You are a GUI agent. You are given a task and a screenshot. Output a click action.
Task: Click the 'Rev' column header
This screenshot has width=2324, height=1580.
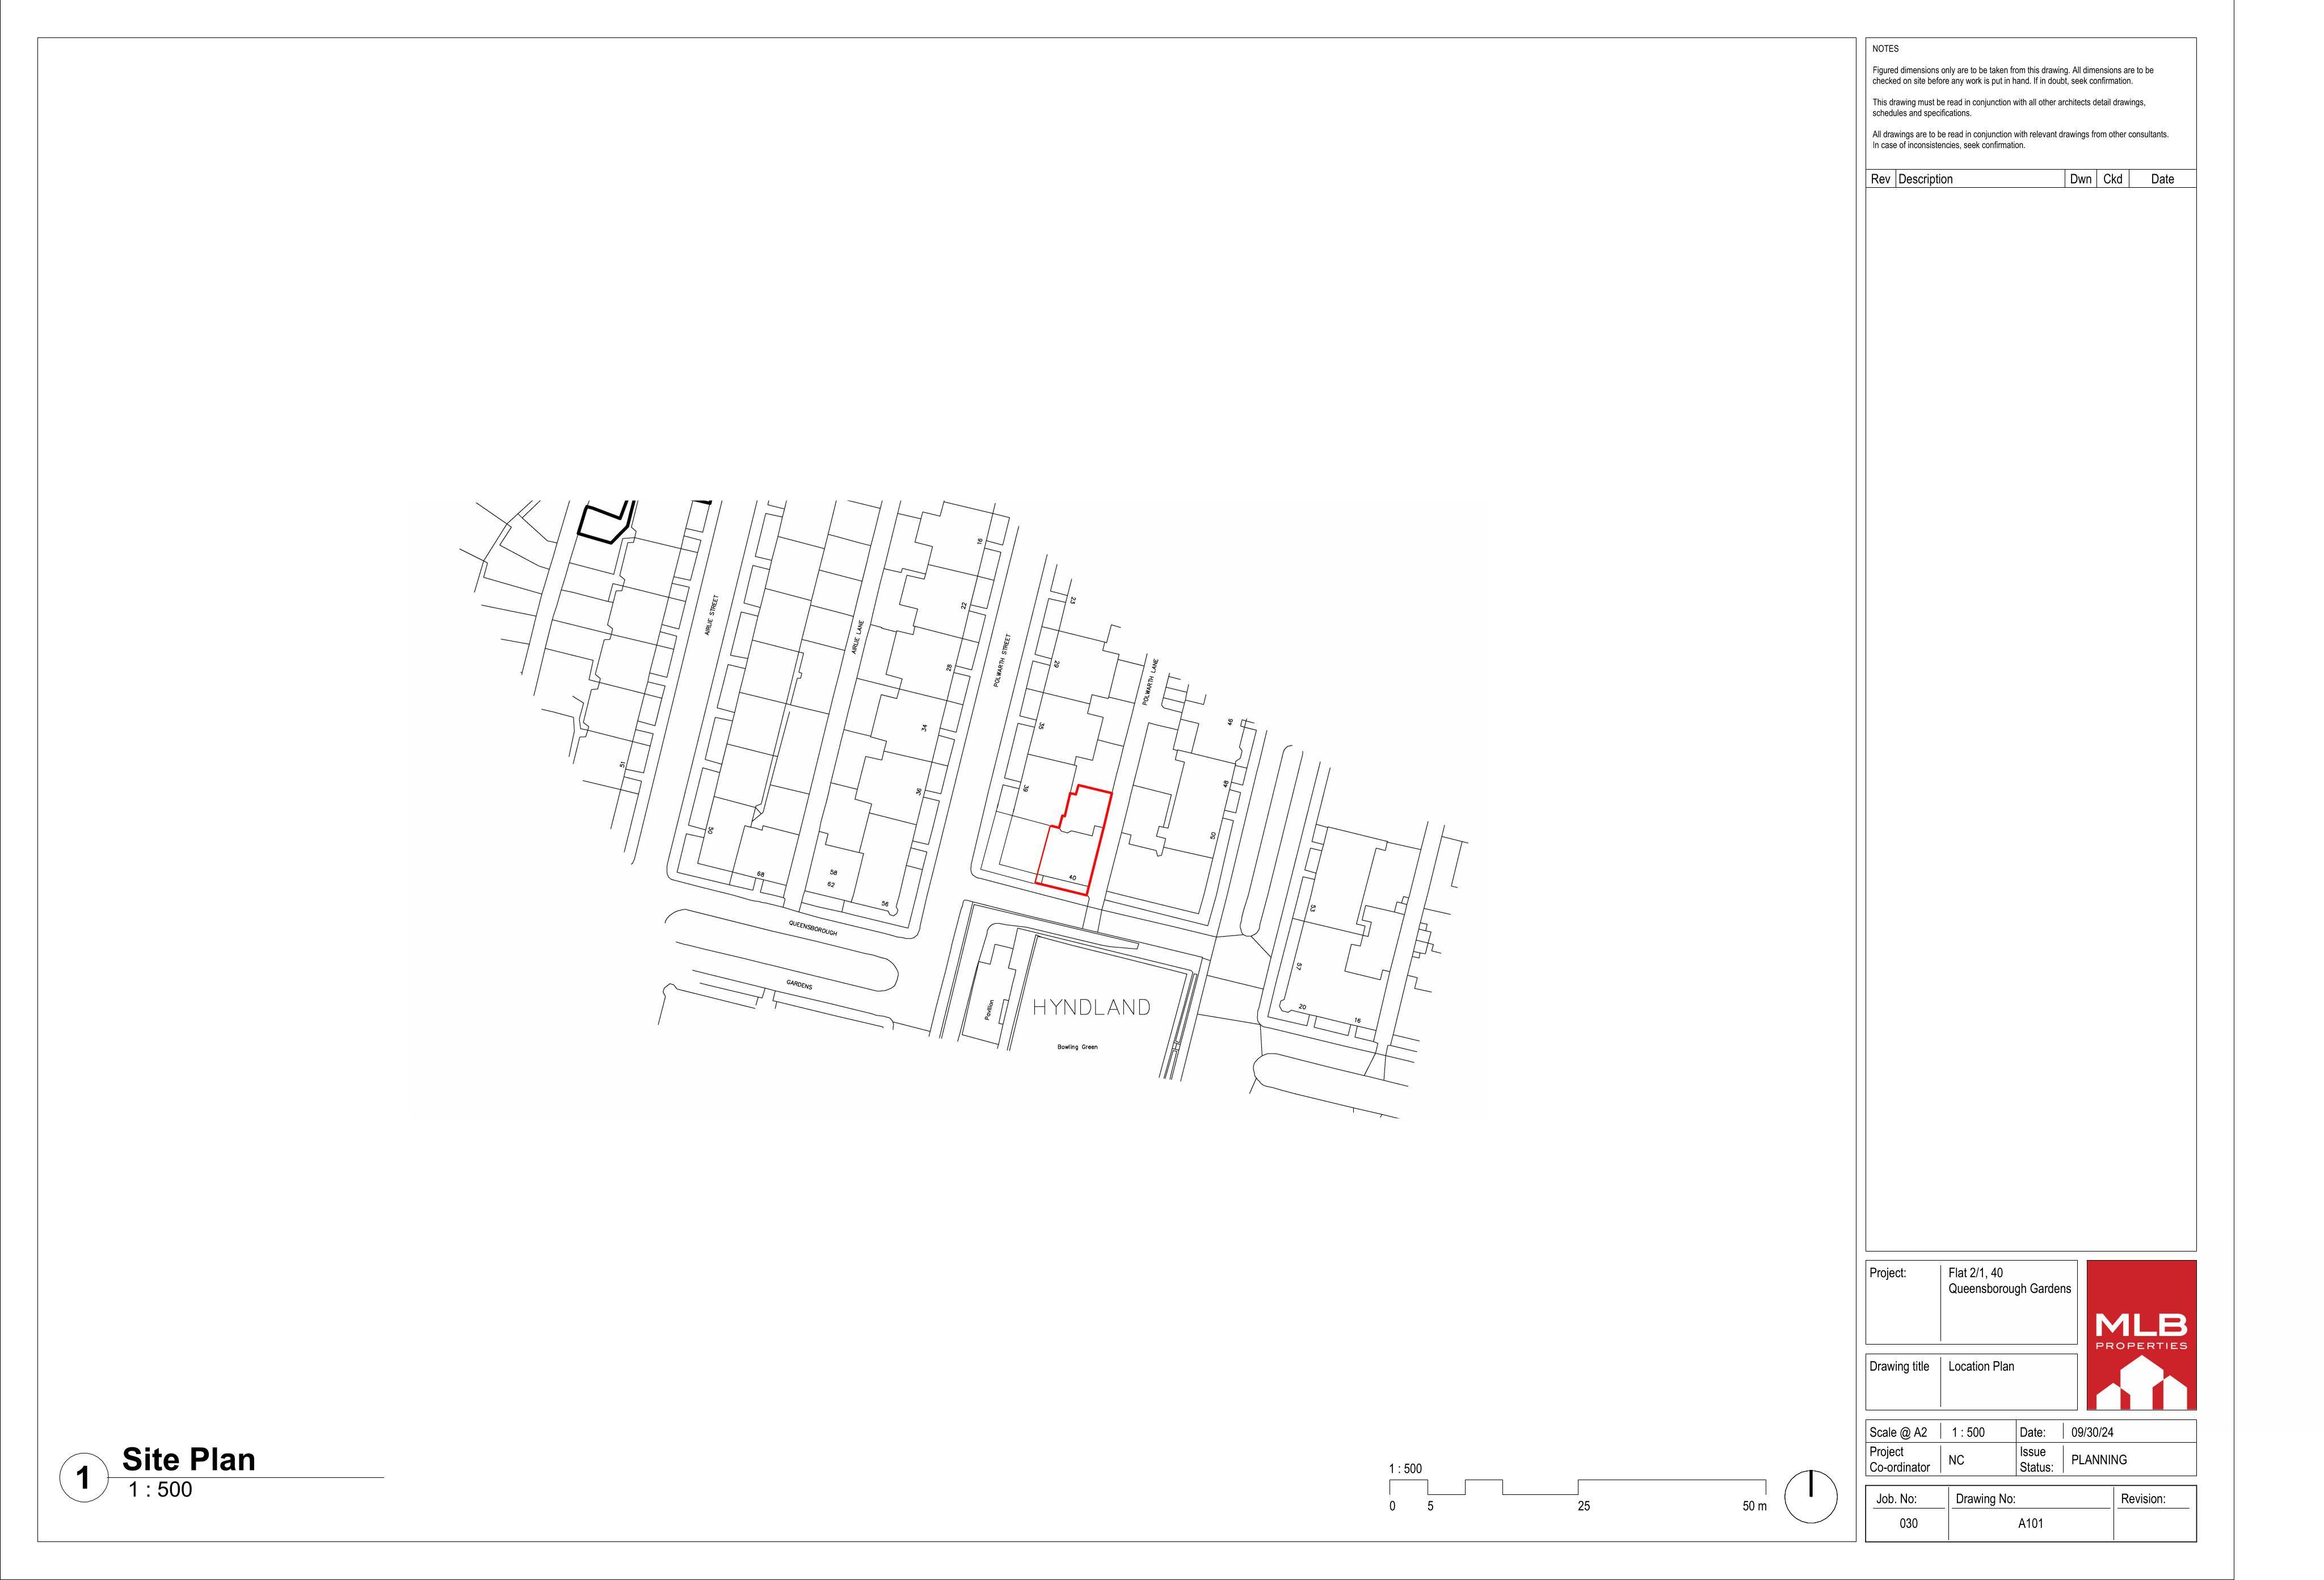(1880, 179)
